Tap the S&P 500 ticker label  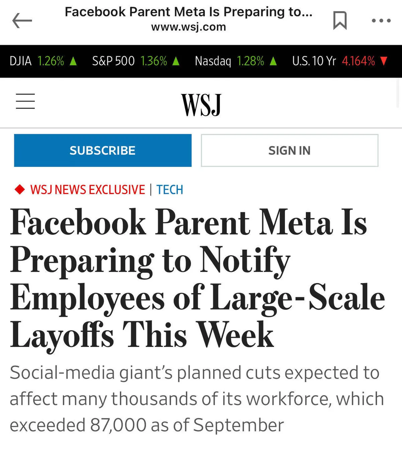point(113,61)
